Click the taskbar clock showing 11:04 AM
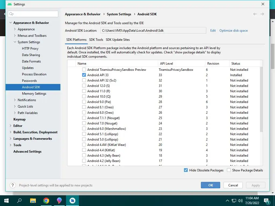Screen dimensions: 275x206 [252, 201]
